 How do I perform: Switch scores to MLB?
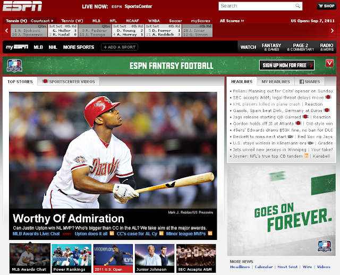[96, 21]
